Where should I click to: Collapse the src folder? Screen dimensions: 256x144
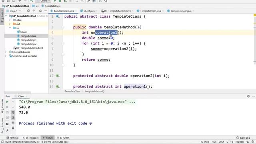point(10,28)
